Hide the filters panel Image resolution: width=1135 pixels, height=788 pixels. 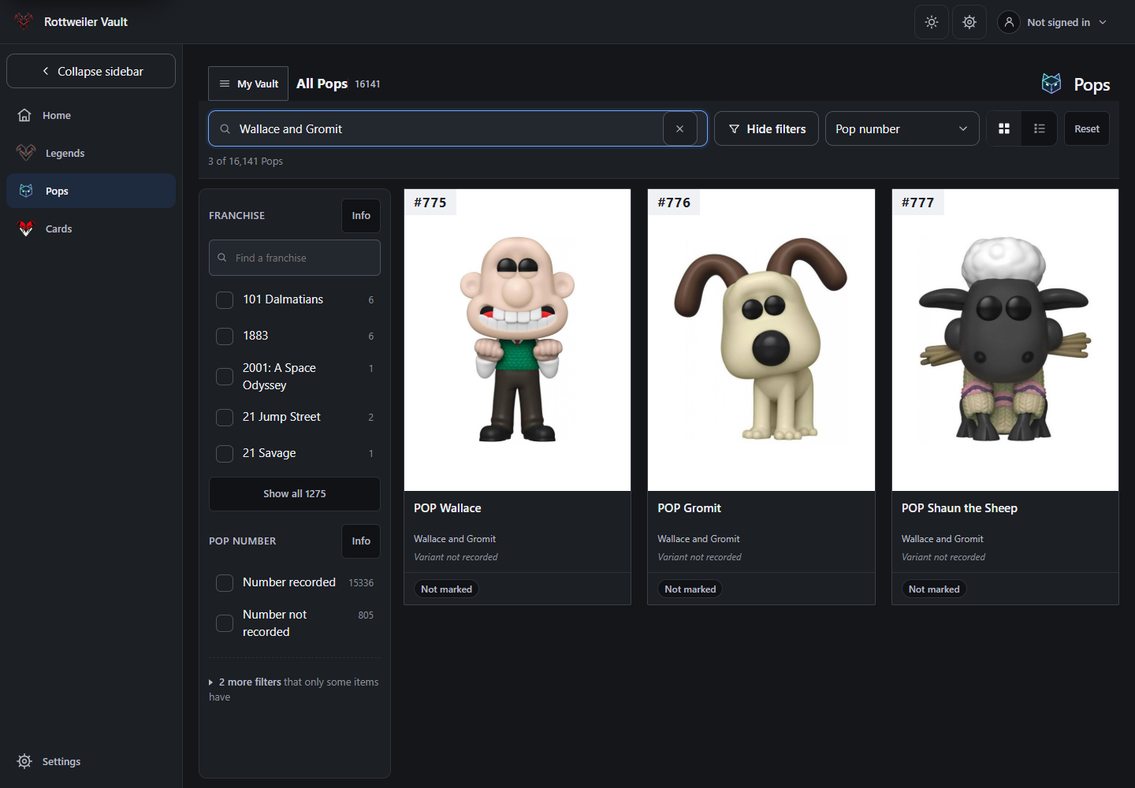click(x=766, y=128)
